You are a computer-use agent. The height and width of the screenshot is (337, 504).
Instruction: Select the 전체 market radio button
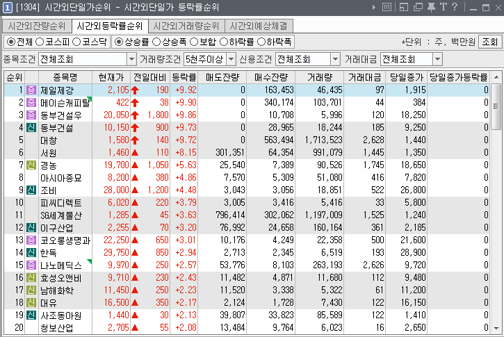pyautogui.click(x=11, y=42)
